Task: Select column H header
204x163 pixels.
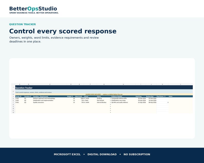Action: coord(123,84)
